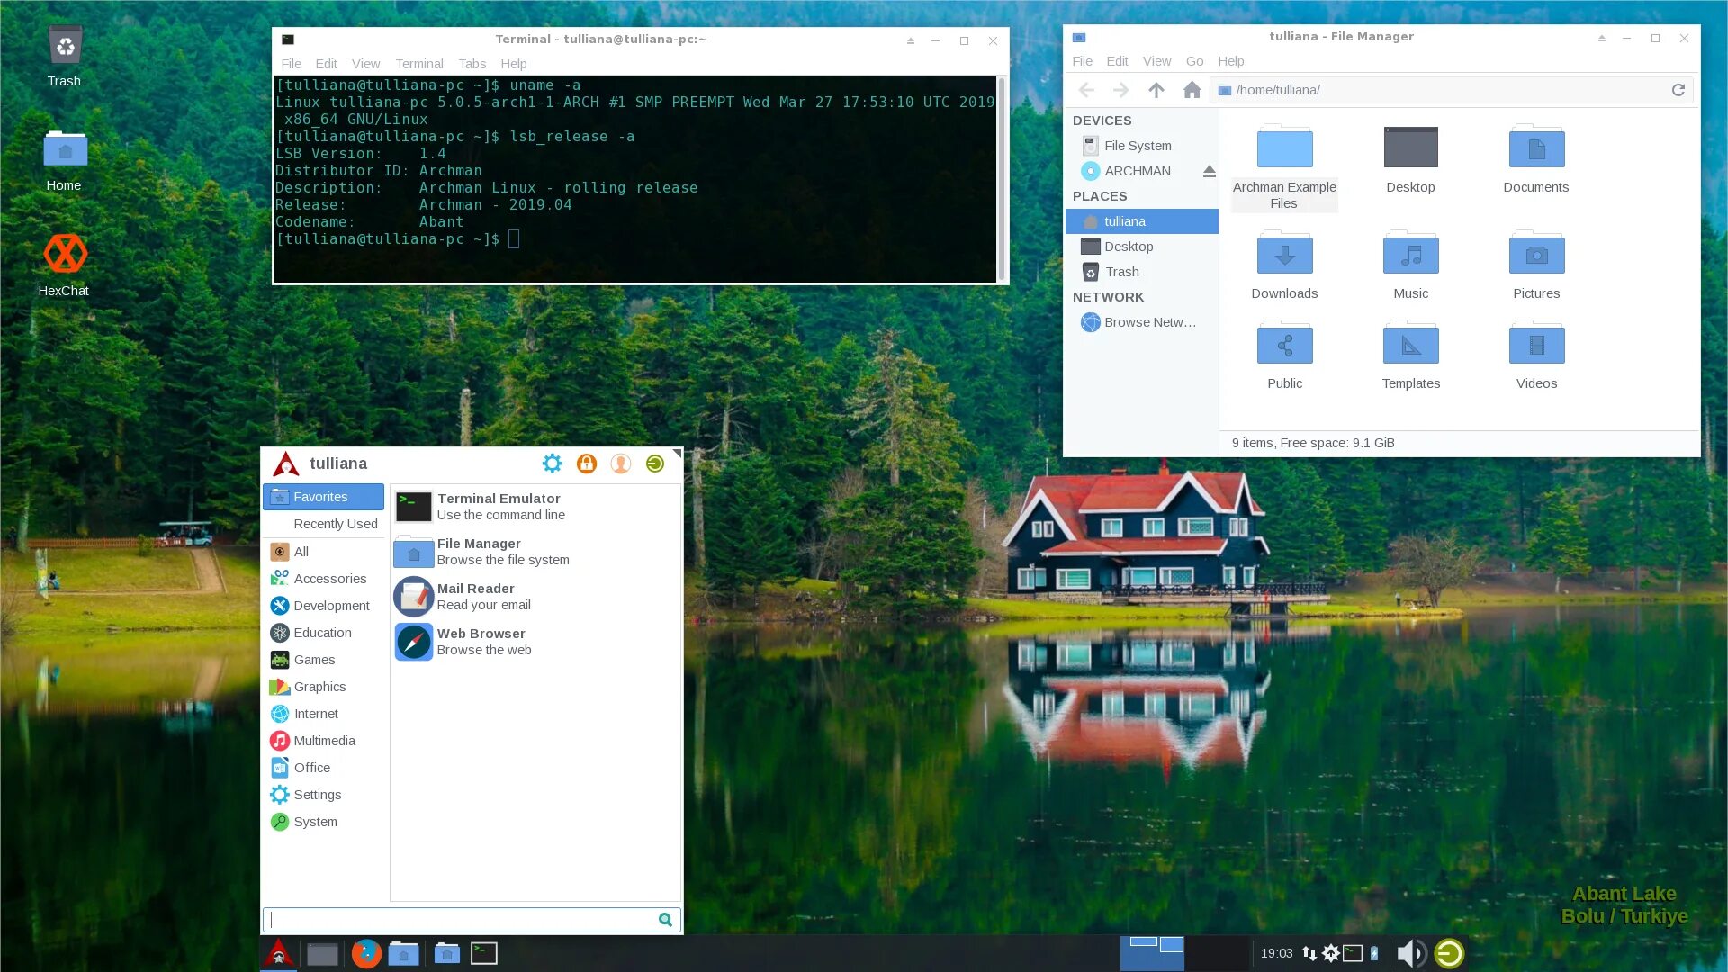
Task: Open Development category
Action: [324, 606]
